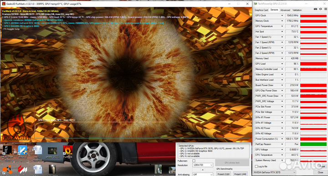The height and width of the screenshot is (176, 328).
Task: Select the bottom-row document desktop icon
Action: click(x=38, y=170)
